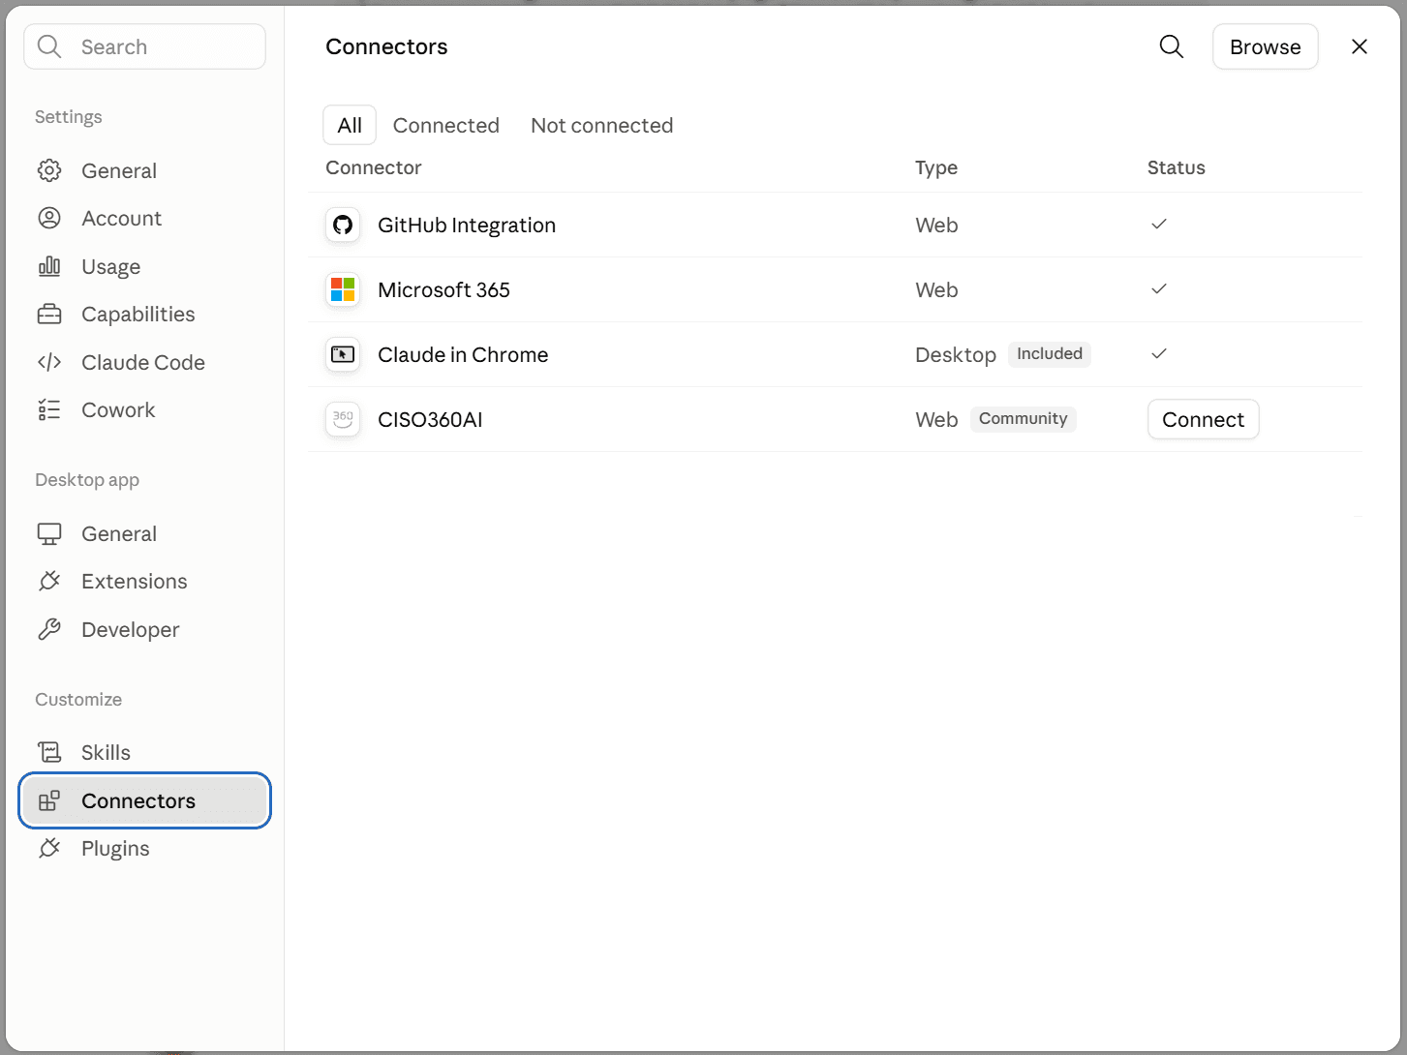Click Web type for Microsoft 365
Screen dimensions: 1407x1055
(x=936, y=289)
